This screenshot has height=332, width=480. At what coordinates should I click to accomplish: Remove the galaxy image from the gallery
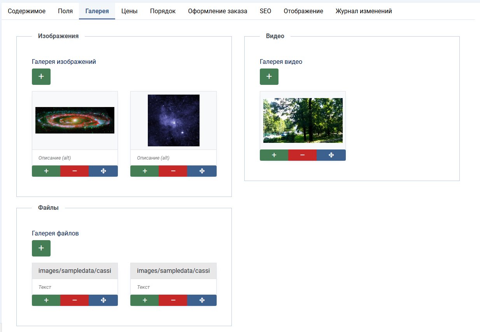(75, 171)
